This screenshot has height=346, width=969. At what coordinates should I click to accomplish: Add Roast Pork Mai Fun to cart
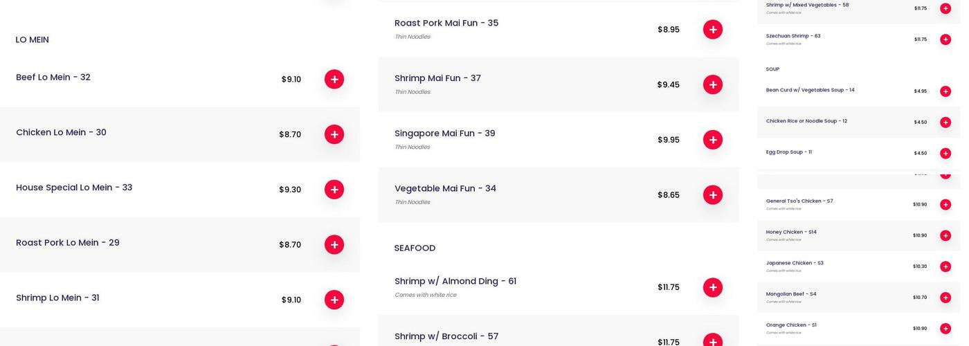713,29
